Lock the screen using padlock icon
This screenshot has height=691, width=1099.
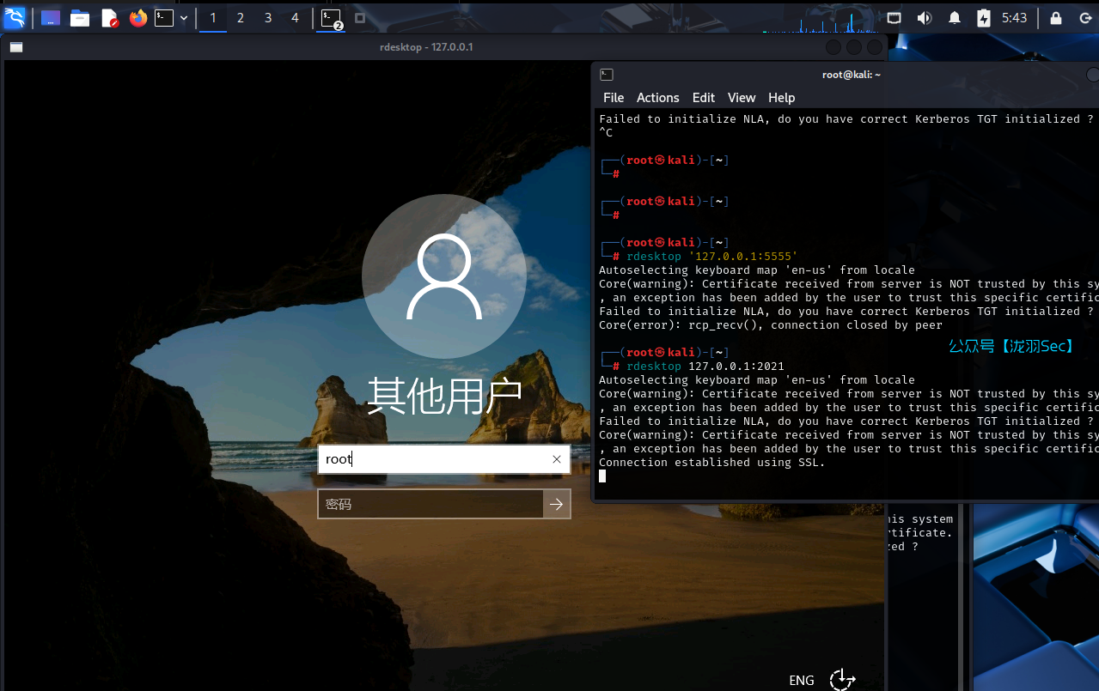pos(1055,18)
